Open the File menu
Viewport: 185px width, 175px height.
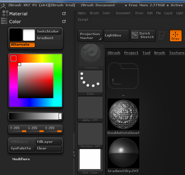coord(159,13)
